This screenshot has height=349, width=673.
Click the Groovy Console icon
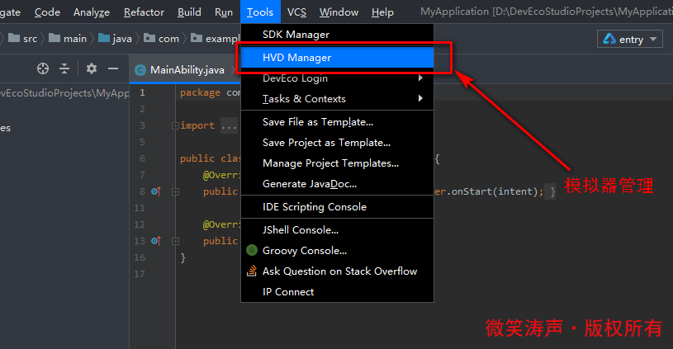pos(252,250)
